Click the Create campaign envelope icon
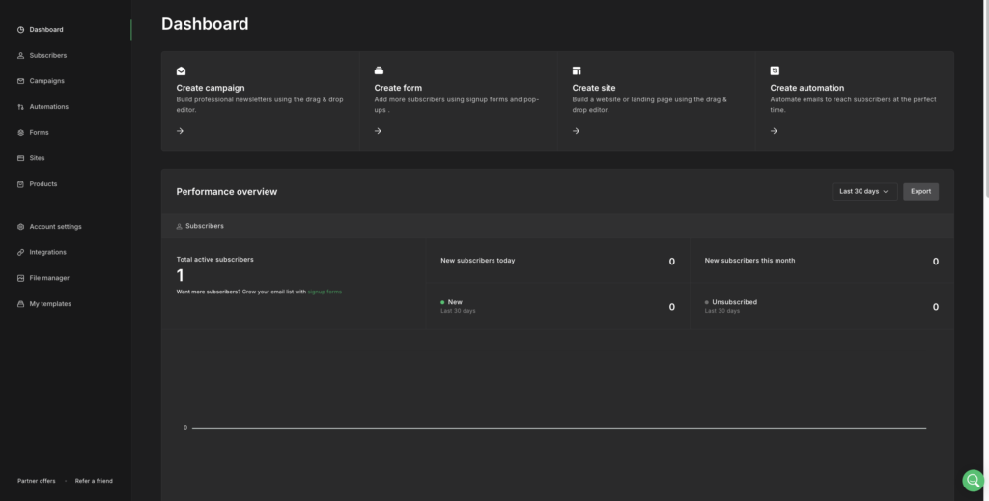989x501 pixels. (x=181, y=70)
